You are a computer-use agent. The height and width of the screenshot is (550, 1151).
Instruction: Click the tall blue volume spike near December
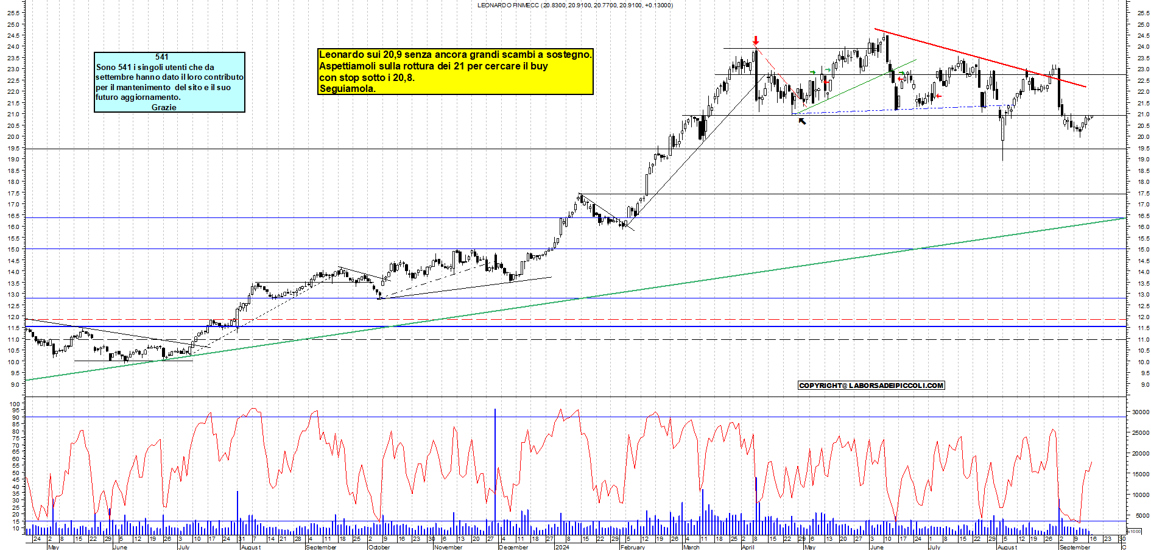click(x=495, y=471)
